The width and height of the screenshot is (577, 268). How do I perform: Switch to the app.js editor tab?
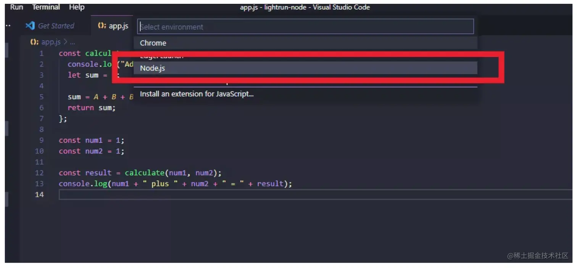(113, 26)
